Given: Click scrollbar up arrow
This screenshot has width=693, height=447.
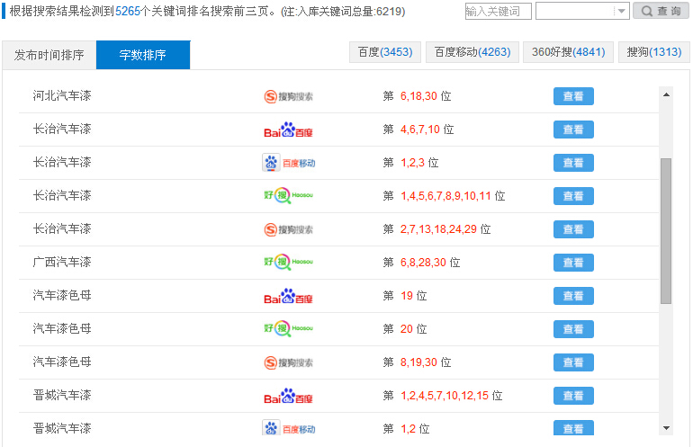Looking at the screenshot, I should [x=666, y=94].
